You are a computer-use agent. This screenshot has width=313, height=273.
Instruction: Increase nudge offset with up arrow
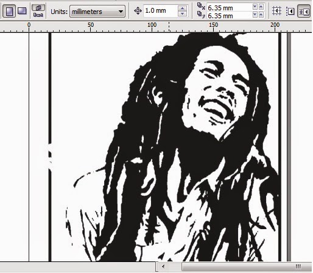[x=182, y=8]
